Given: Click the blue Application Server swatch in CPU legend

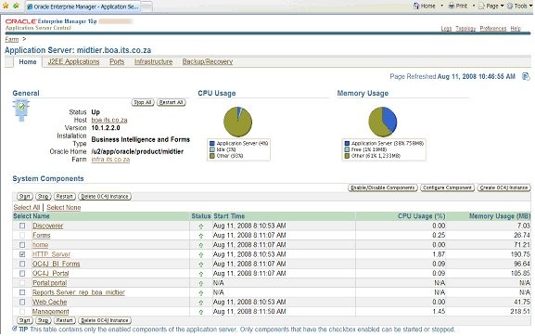Looking at the screenshot, I should [212, 144].
